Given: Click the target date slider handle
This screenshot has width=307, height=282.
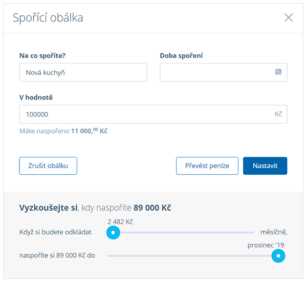Looking at the screenshot, I should click(278, 255).
